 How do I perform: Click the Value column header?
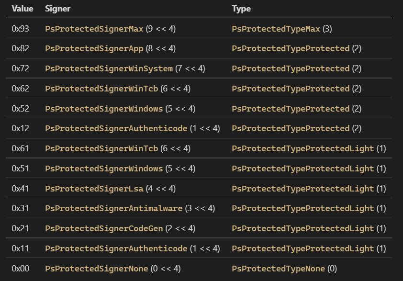(22, 9)
